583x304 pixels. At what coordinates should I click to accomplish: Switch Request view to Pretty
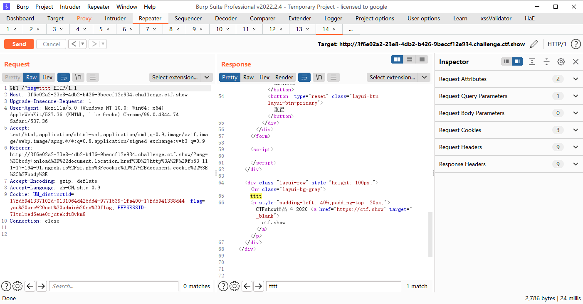(12, 77)
